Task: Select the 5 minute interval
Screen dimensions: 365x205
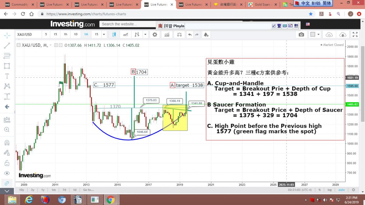Action: coord(46,34)
